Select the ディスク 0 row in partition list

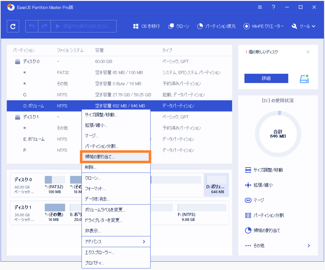pyautogui.click(x=119, y=61)
